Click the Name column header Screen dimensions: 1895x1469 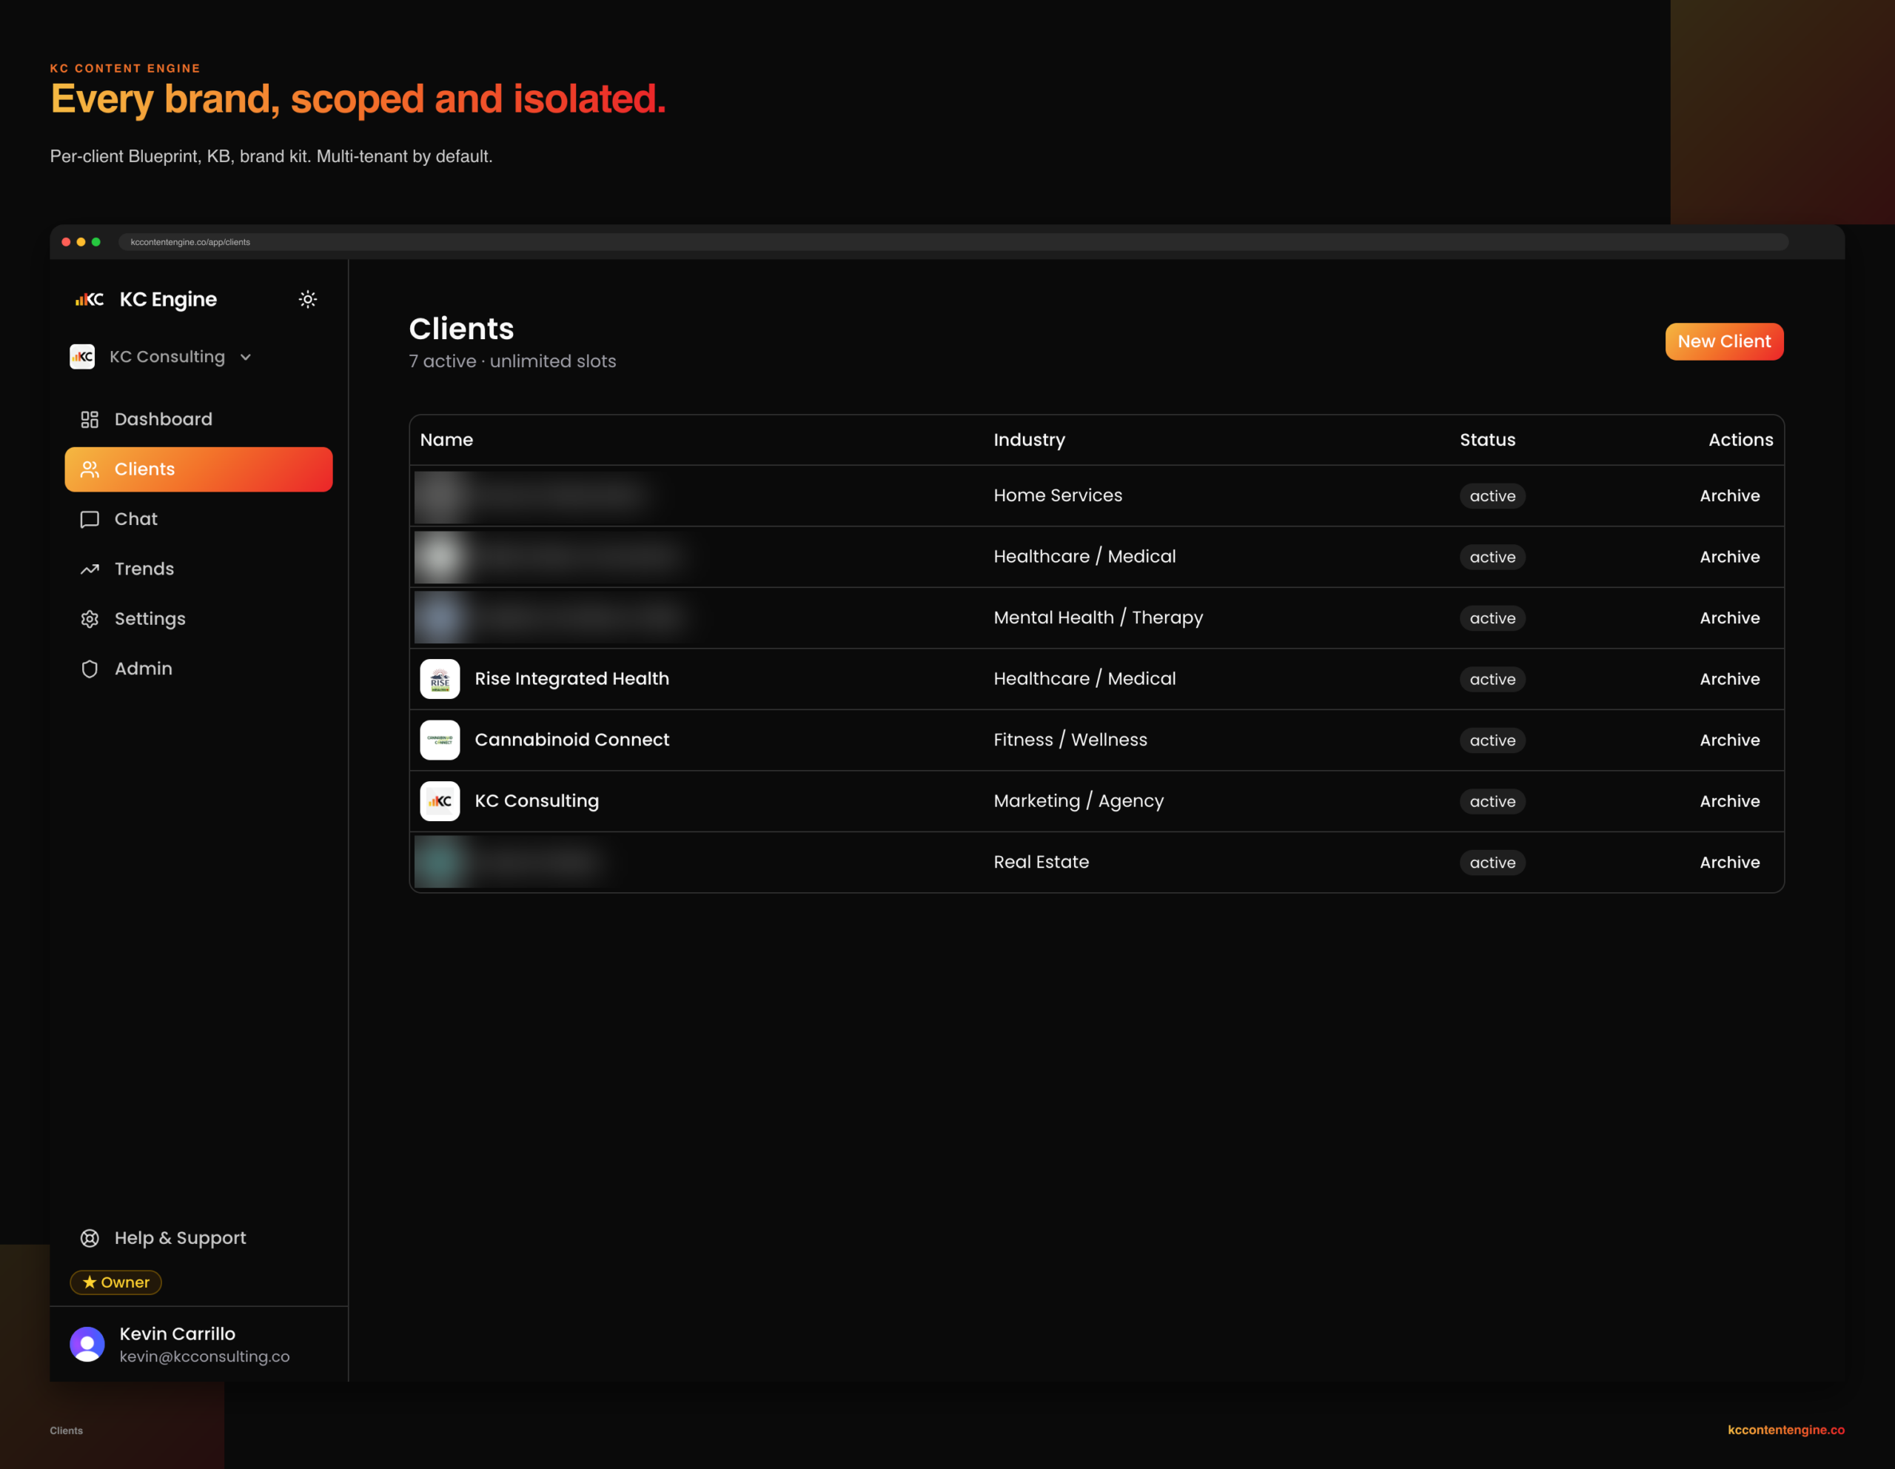click(x=447, y=440)
